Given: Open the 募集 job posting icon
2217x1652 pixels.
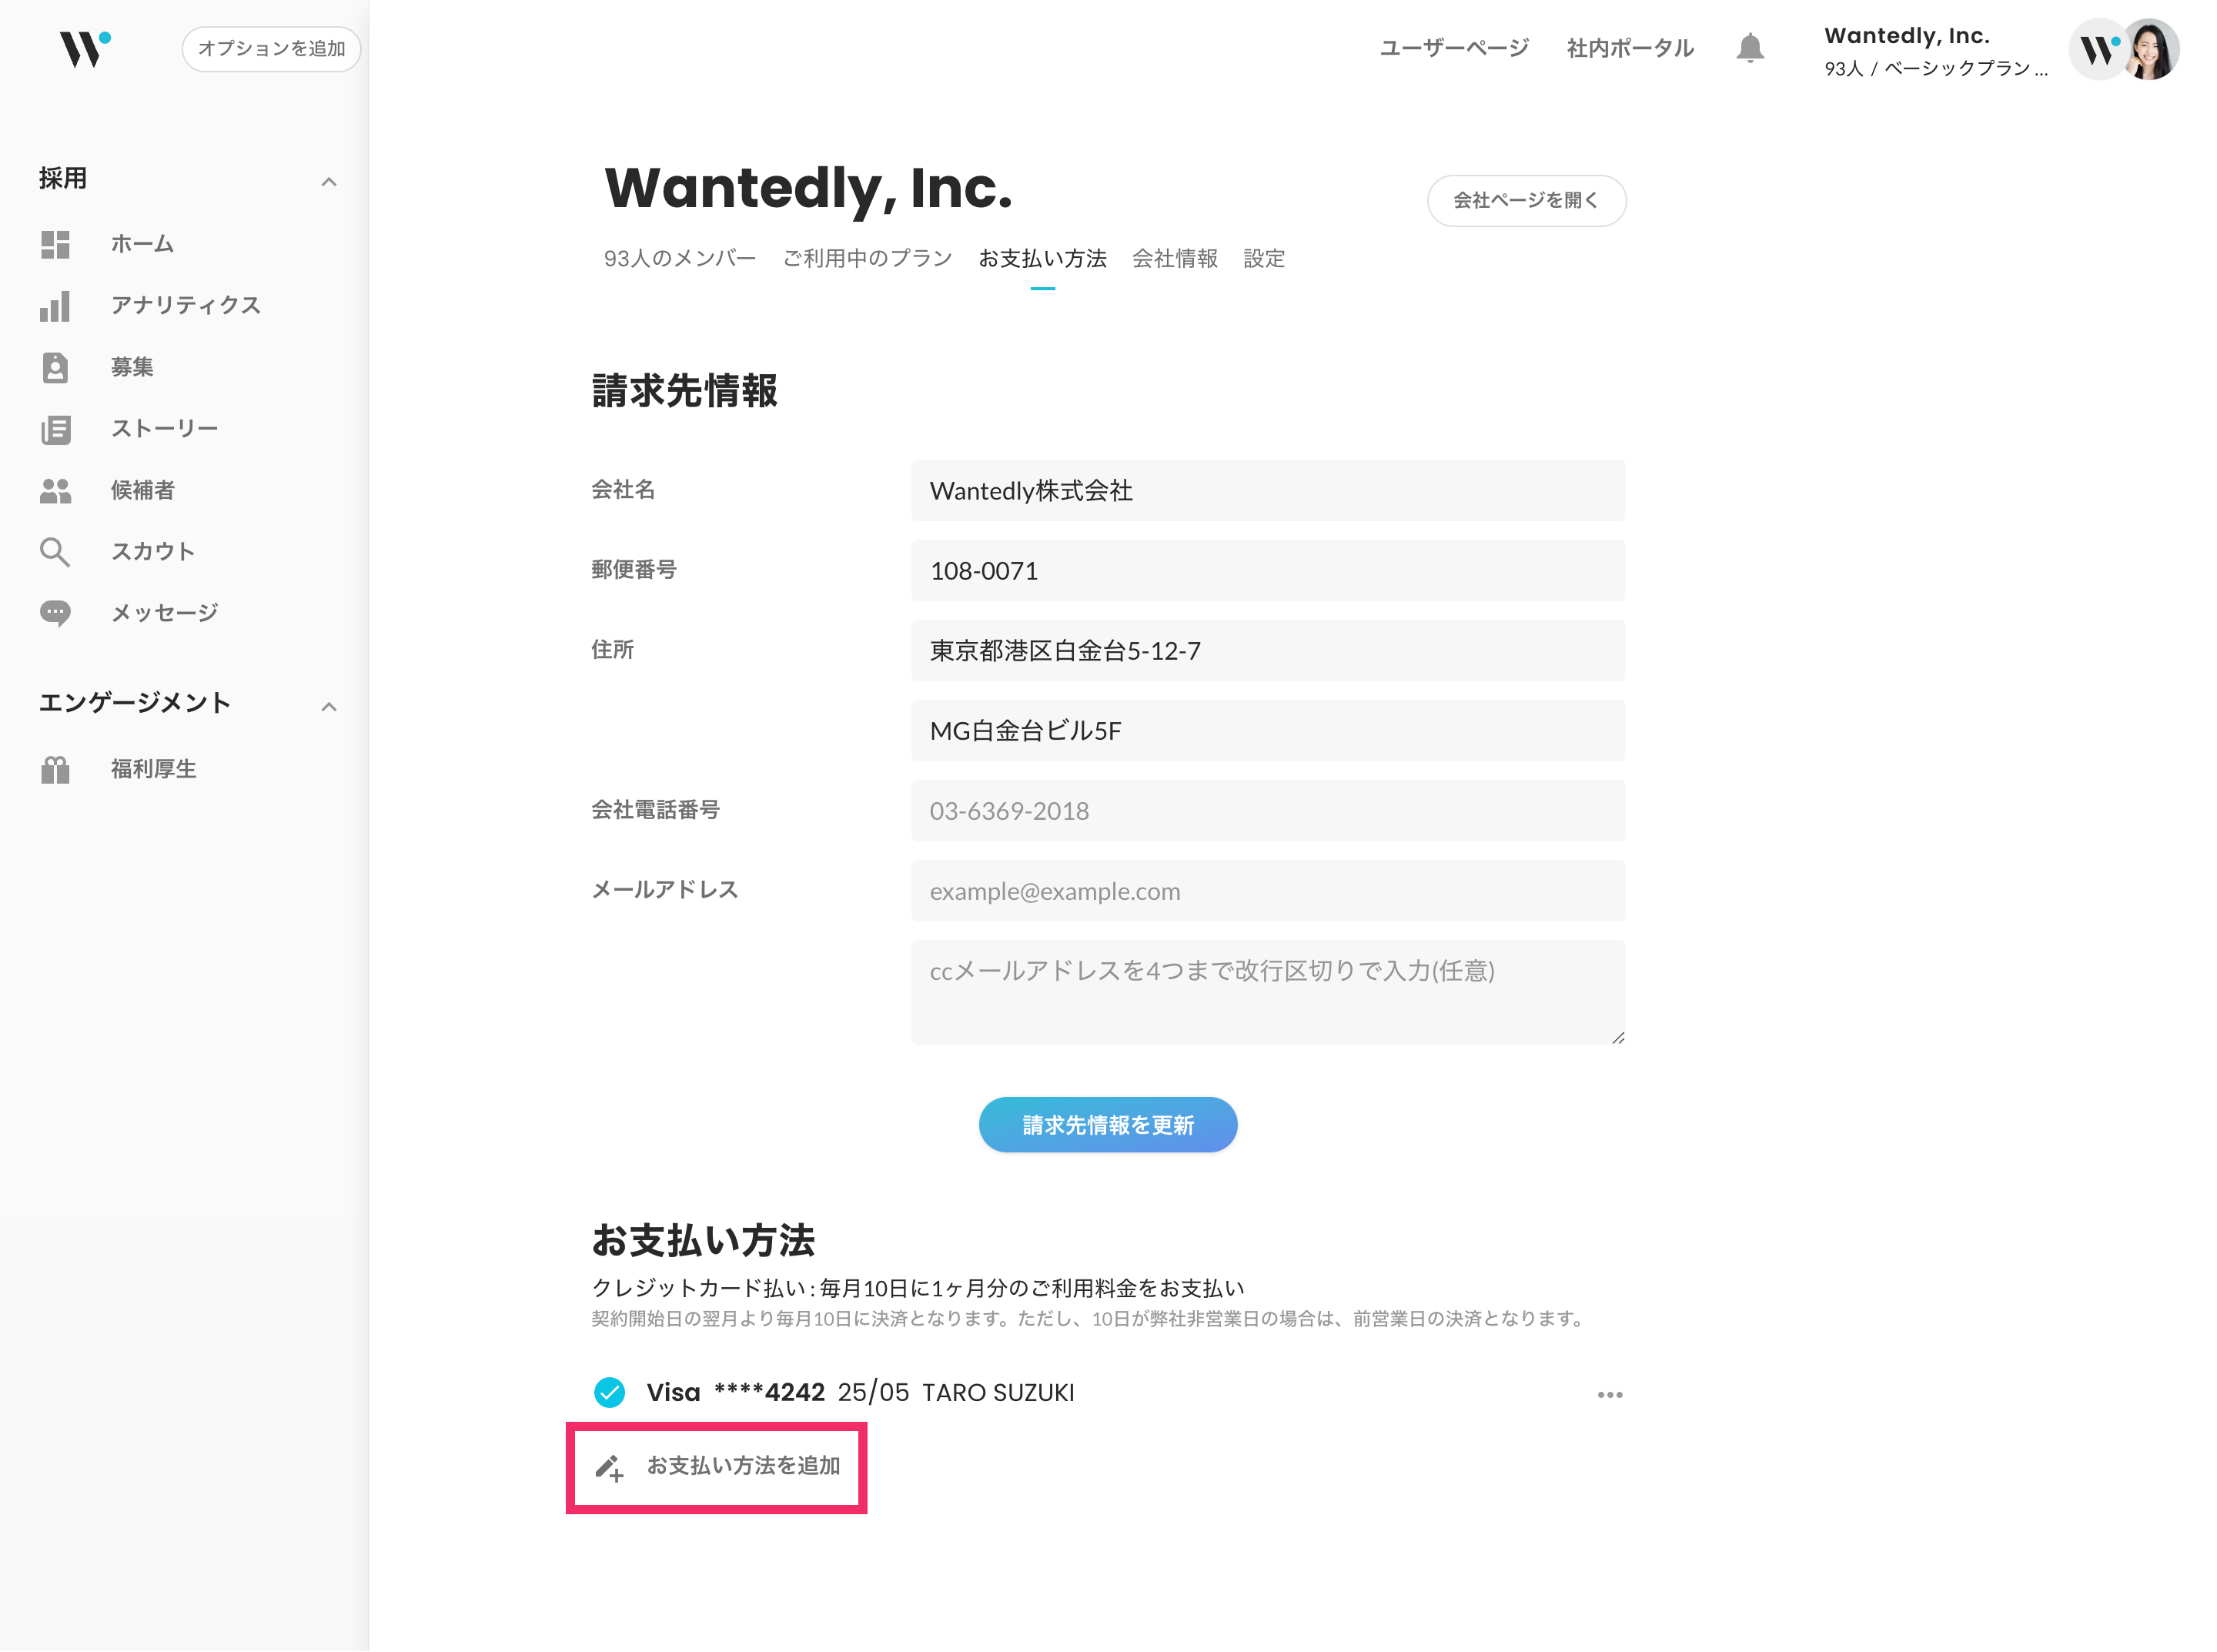Looking at the screenshot, I should click(55, 367).
